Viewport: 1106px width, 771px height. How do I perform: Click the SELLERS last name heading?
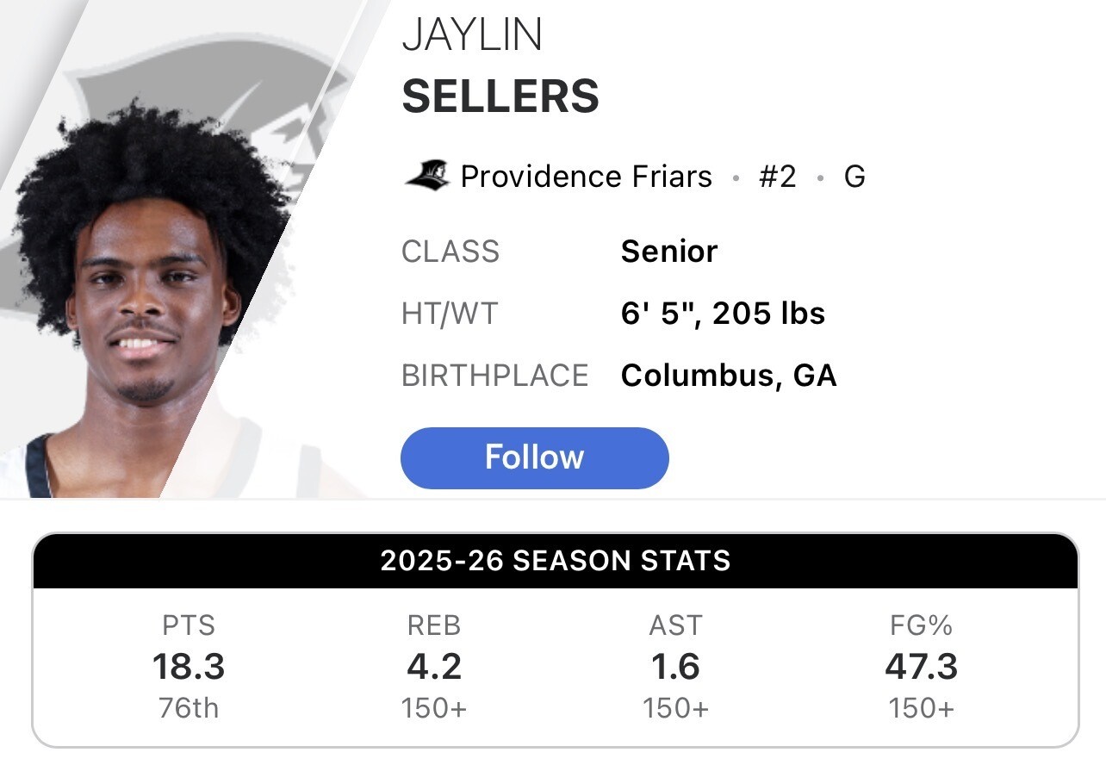pos(500,96)
